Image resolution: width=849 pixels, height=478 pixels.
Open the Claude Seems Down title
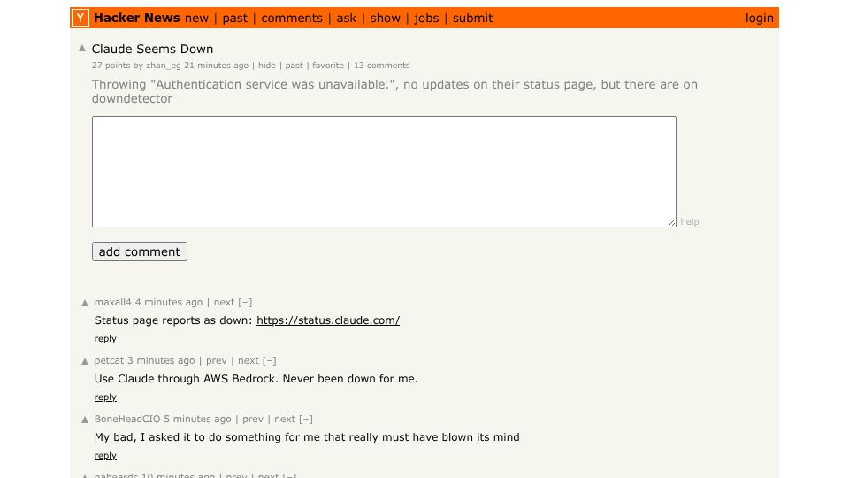pyautogui.click(x=152, y=49)
